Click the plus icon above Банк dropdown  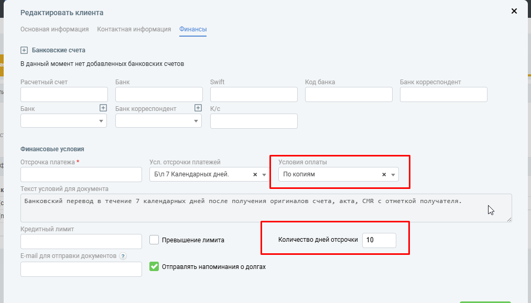103,108
